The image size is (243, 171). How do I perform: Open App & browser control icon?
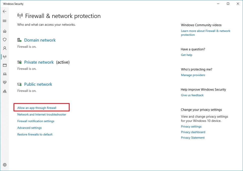click(5, 65)
